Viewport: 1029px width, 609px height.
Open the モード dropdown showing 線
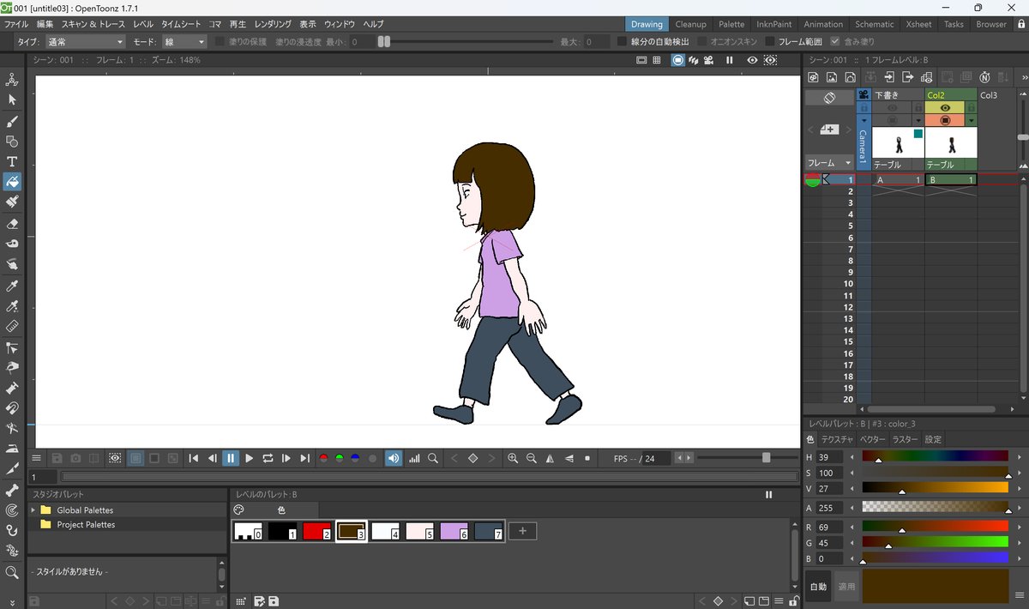tap(184, 41)
